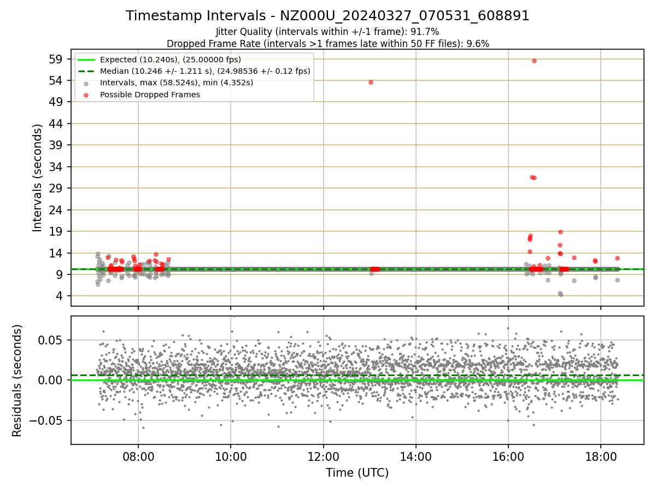Image resolution: width=656 pixels, height=492 pixels.
Task: Click the 39 tick label on the intervals axis
Action: coord(57,145)
